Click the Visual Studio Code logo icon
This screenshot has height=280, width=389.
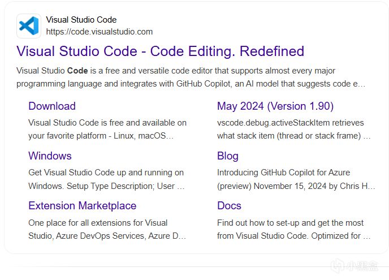pyautogui.click(x=29, y=25)
